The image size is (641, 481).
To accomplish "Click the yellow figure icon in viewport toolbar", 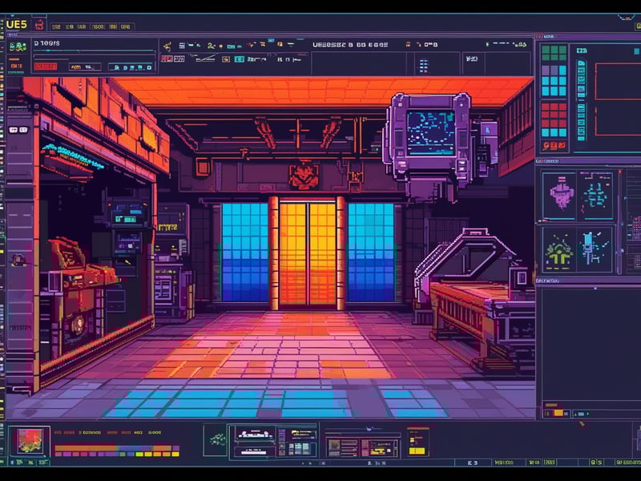I will [167, 46].
